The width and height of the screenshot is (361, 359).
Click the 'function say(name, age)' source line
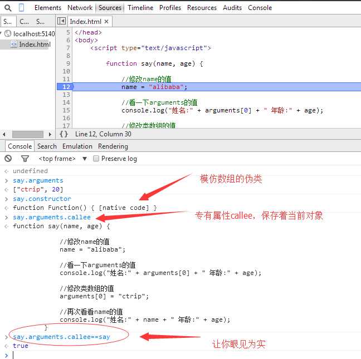tap(154, 63)
